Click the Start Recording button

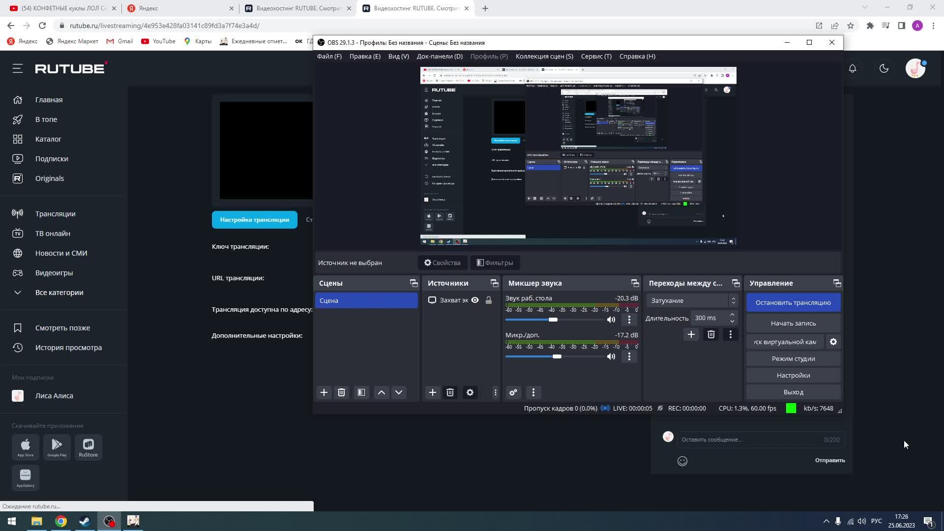[793, 323]
